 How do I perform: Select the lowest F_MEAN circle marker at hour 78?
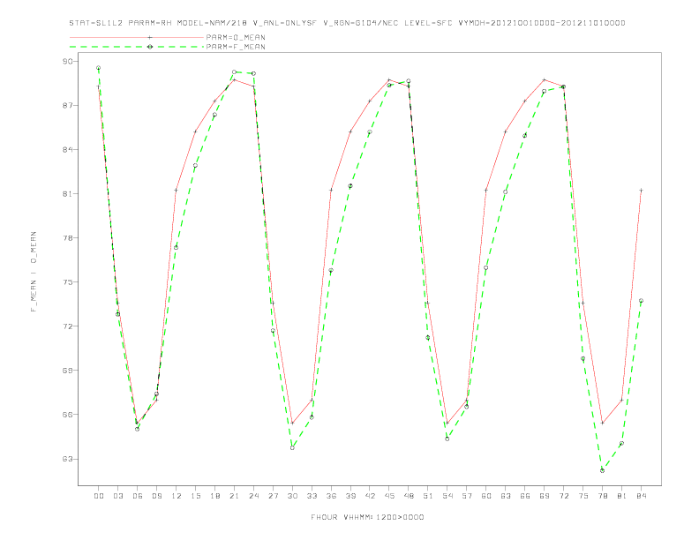coord(602,470)
